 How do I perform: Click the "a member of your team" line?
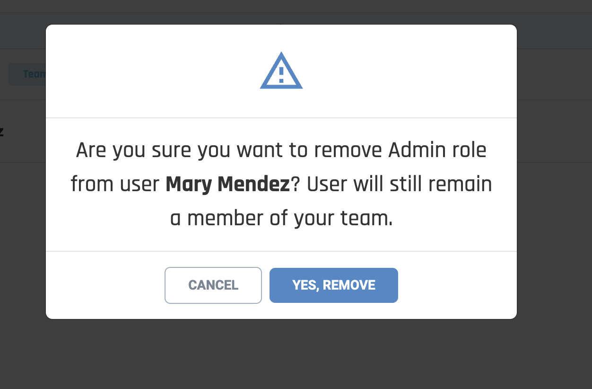click(281, 219)
